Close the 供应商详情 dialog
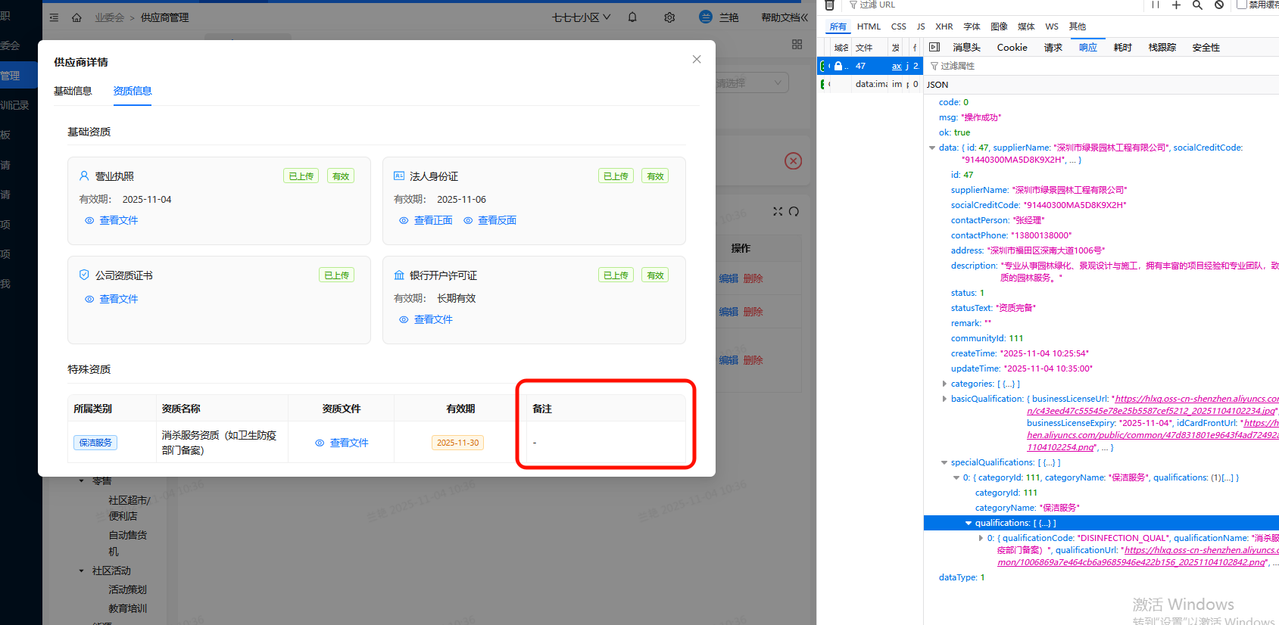Viewport: 1279px width, 625px height. (697, 60)
